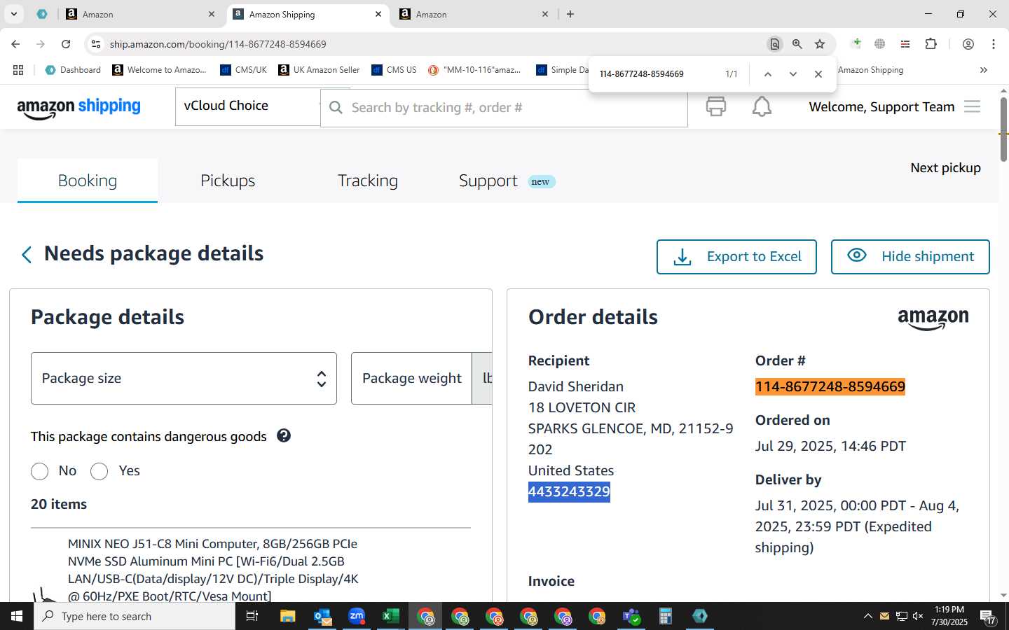This screenshot has width=1009, height=630.
Task: Switch to Tracking tab
Action: pyautogui.click(x=368, y=181)
